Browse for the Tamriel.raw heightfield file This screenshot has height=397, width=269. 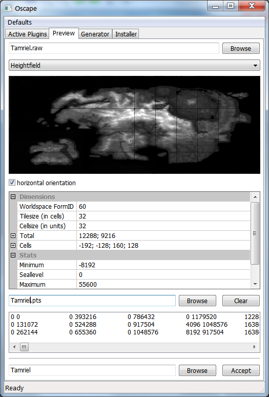point(241,48)
